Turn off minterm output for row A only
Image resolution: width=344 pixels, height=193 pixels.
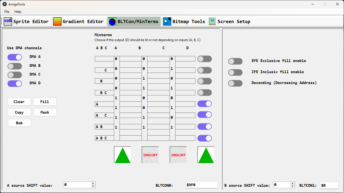point(205,104)
